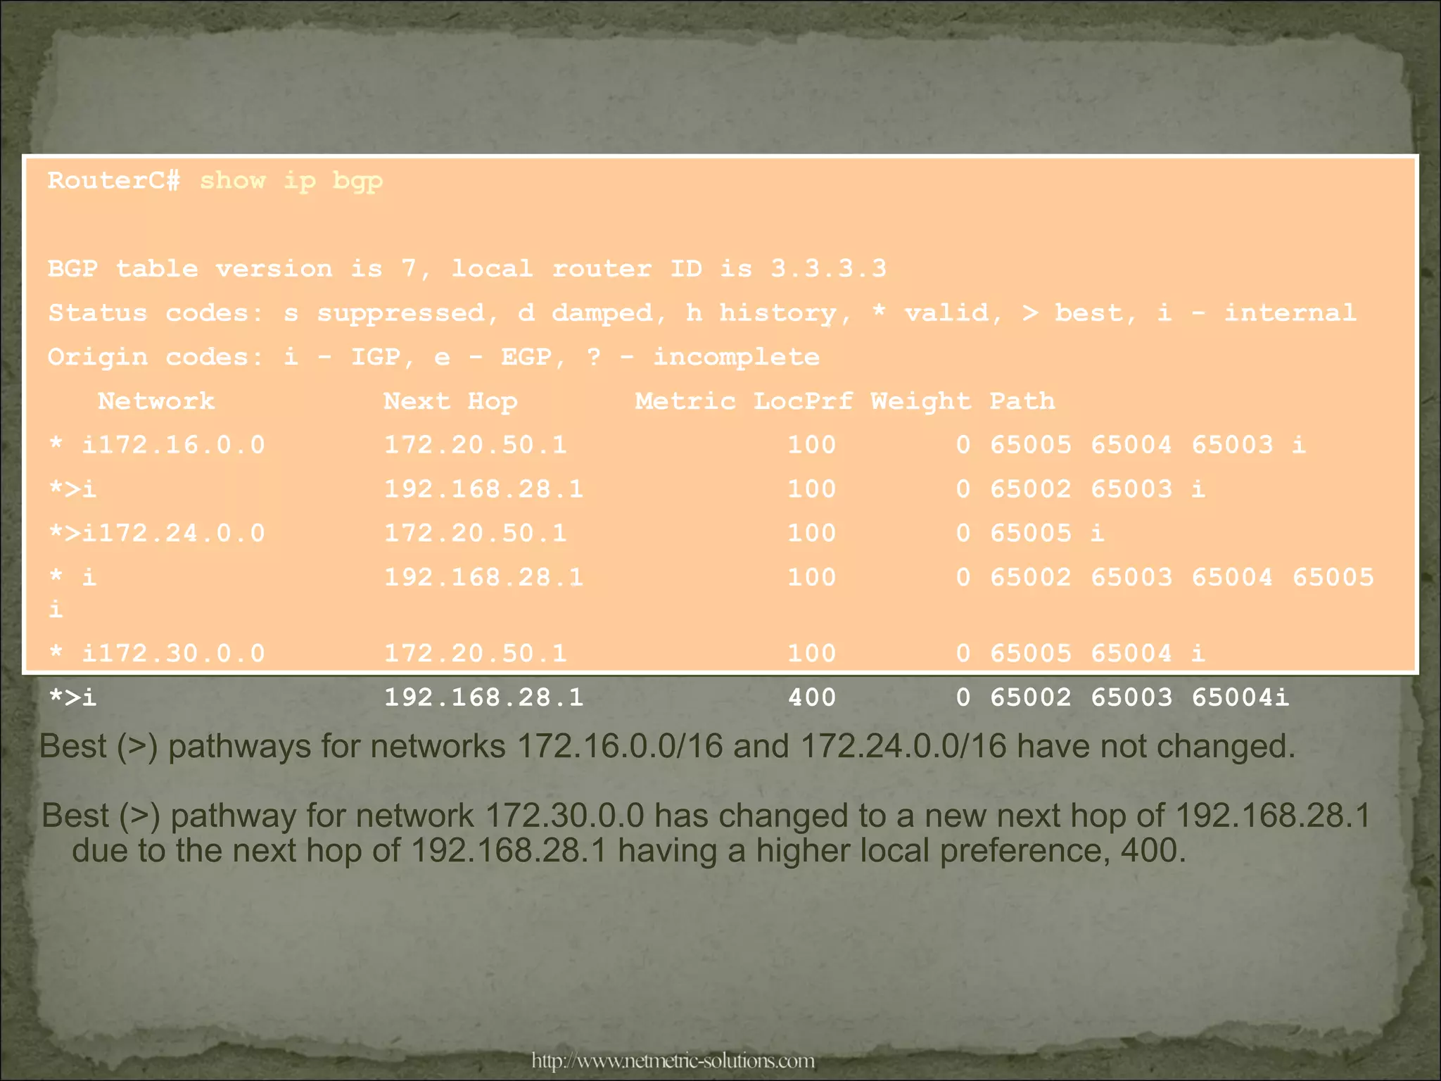Screen dimensions: 1441x1081
Task: Select network entry '* i172.16.0.0'
Action: 157,445
